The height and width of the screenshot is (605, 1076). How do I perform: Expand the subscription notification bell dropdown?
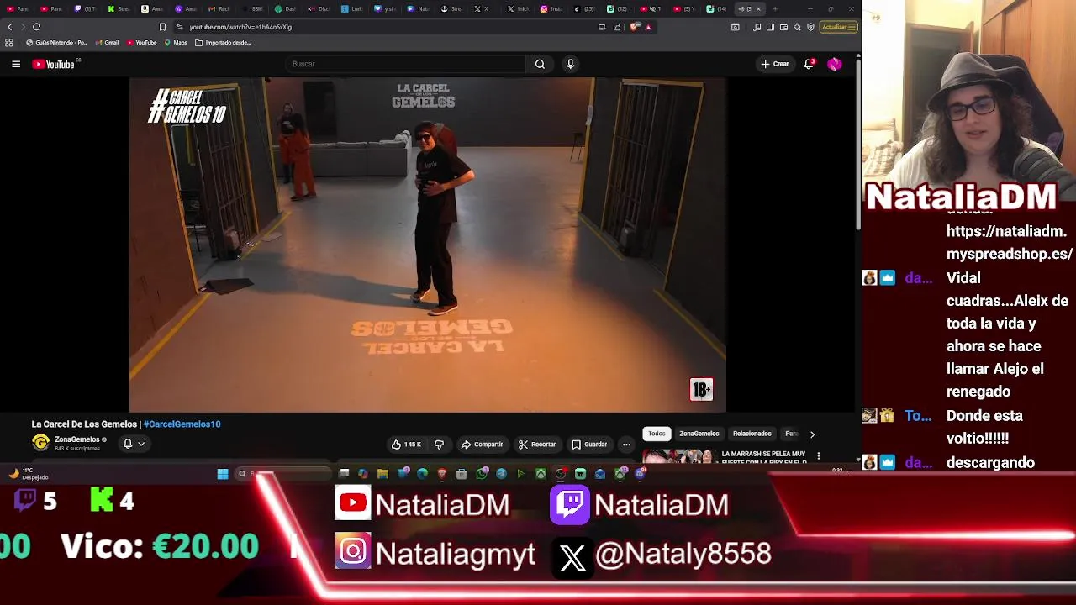click(x=141, y=444)
